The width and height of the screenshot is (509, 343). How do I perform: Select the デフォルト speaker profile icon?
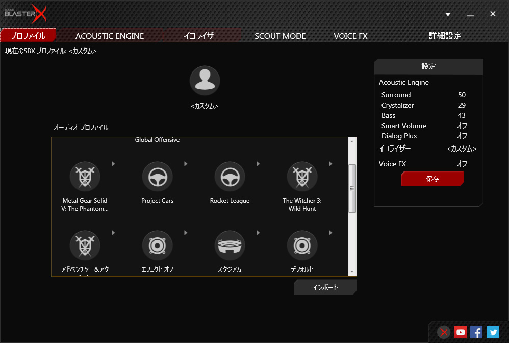coord(302,246)
